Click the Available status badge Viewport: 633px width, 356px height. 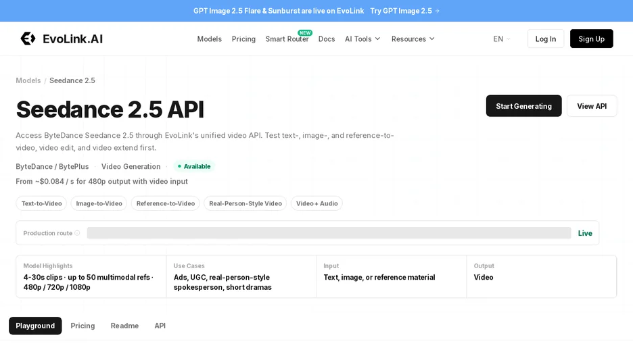pos(194,166)
